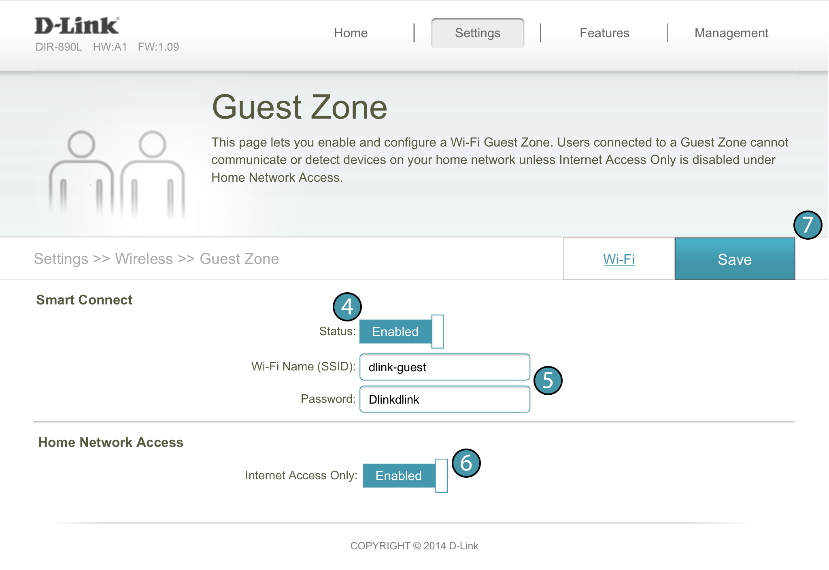The height and width of the screenshot is (570, 829).
Task: Click the Wi-Fi Name (SSID) field
Action: (444, 367)
